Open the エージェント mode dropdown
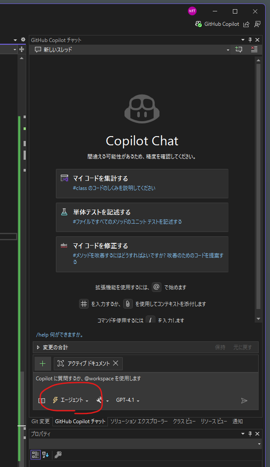 [x=70, y=400]
